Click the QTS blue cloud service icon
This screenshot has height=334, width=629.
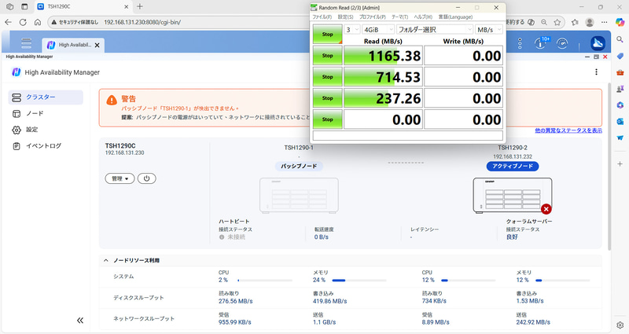(598, 43)
